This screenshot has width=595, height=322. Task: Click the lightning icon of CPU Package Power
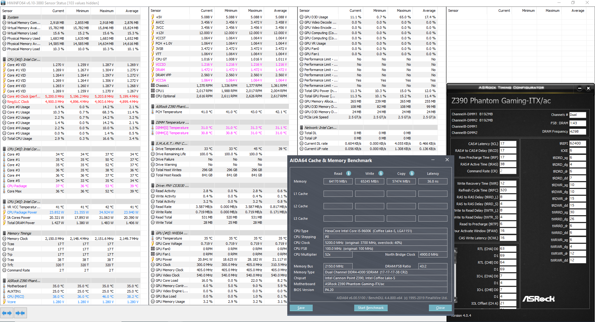point(4,212)
